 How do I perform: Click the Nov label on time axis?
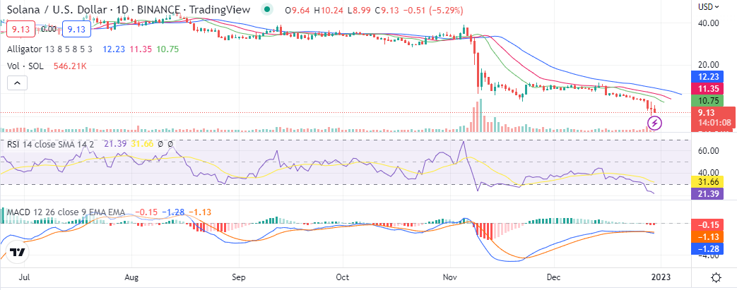(x=450, y=277)
